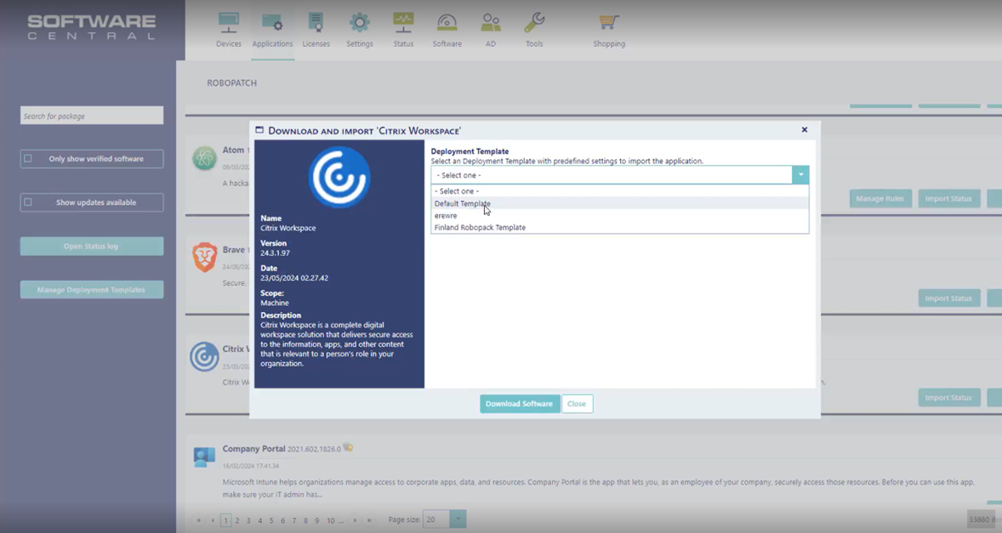The image size is (1002, 533).
Task: Select page 3 in pager
Action: [248, 520]
